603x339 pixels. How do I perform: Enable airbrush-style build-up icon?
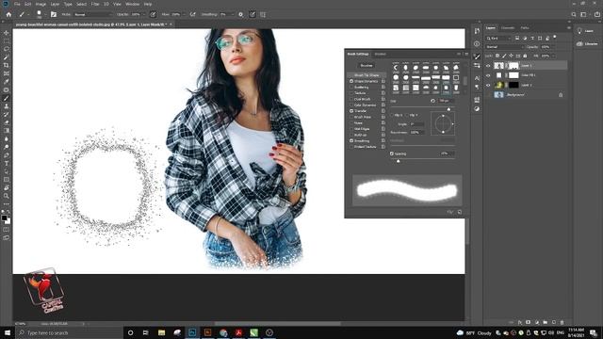pyautogui.click(x=192, y=15)
